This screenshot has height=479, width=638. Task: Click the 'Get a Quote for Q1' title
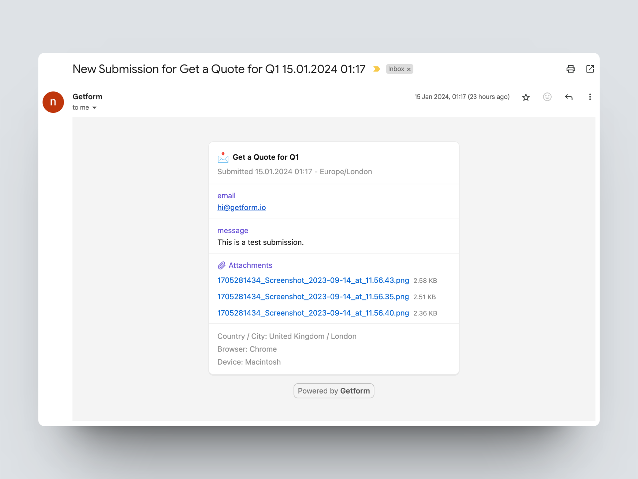266,157
